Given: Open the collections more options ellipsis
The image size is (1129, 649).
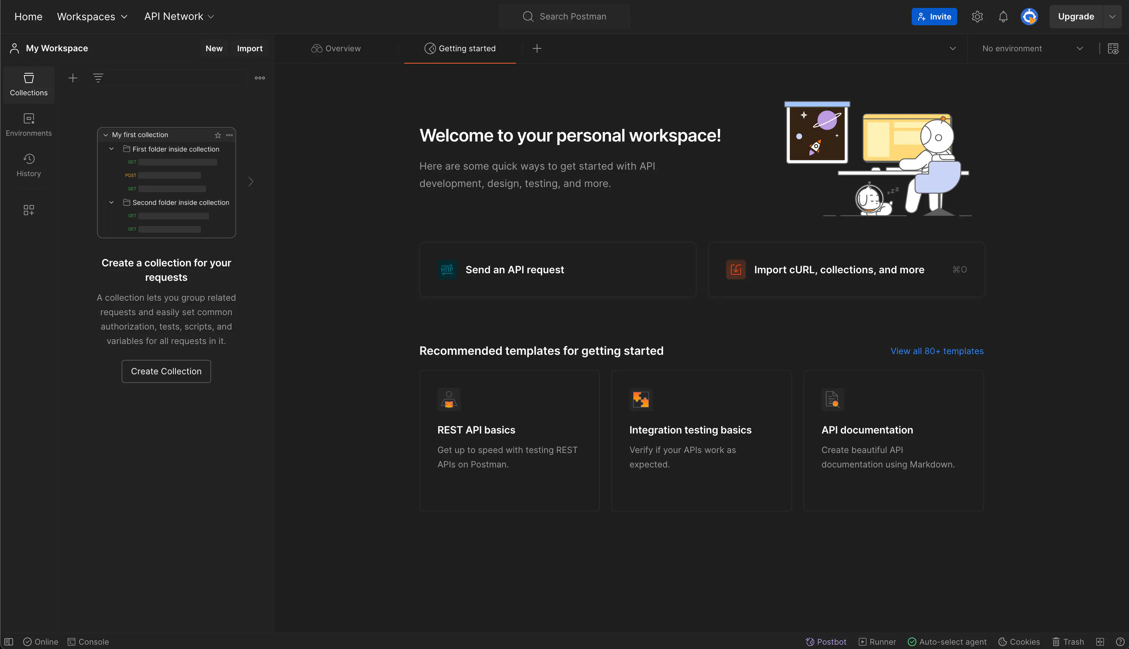Looking at the screenshot, I should [260, 78].
